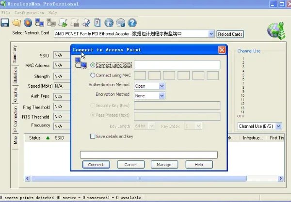Switch to the Statistics side tab
Image resolution: width=291 pixels, height=202 pixels.
(15, 75)
